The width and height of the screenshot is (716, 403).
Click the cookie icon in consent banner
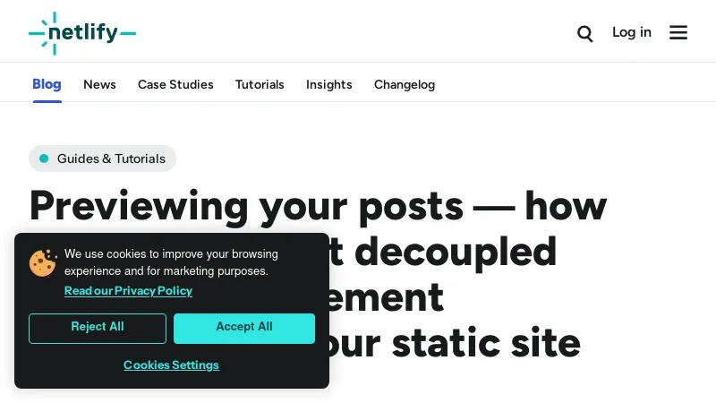[43, 262]
